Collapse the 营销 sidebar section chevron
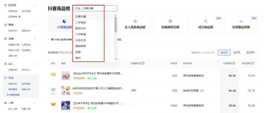The width and height of the screenshot is (264, 113). click(x=35, y=25)
